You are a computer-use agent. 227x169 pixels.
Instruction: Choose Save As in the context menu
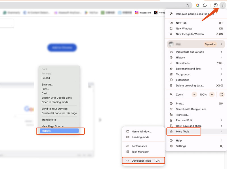point(59,84)
